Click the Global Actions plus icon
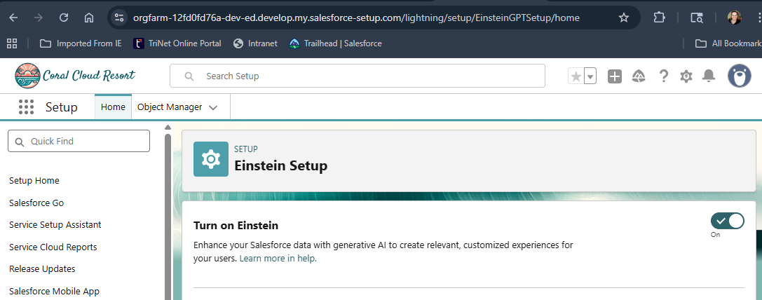 point(615,76)
